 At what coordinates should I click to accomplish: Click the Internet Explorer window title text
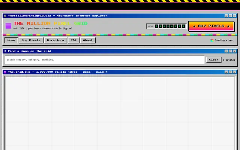(x=58, y=16)
